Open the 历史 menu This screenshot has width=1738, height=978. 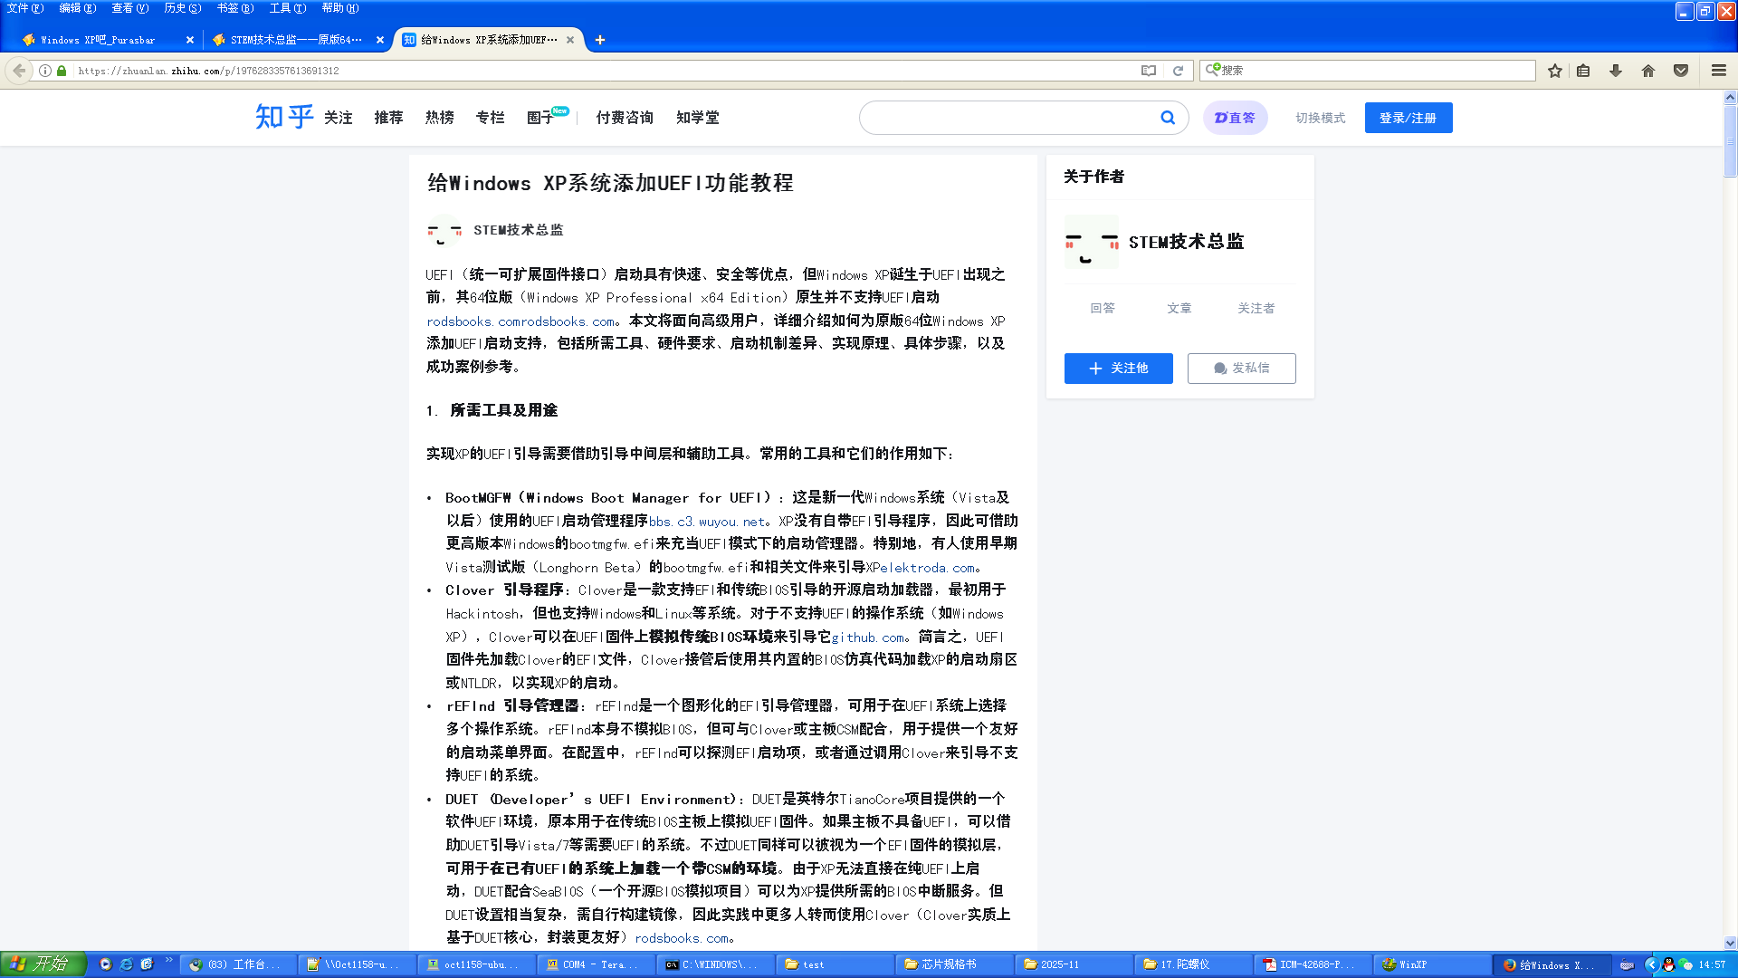click(181, 8)
